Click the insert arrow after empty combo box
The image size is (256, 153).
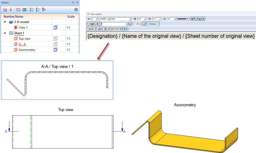pos(130,24)
